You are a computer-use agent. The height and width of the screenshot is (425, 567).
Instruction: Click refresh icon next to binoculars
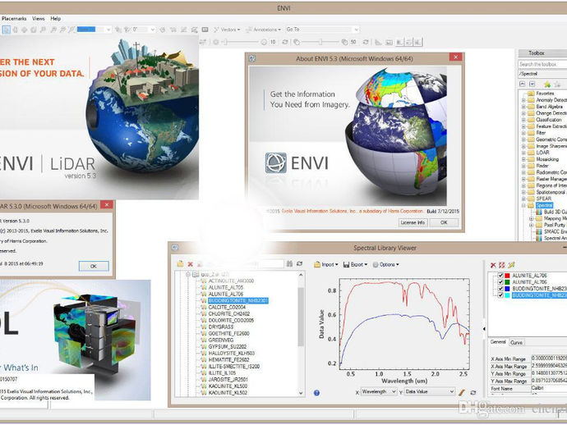[299, 264]
